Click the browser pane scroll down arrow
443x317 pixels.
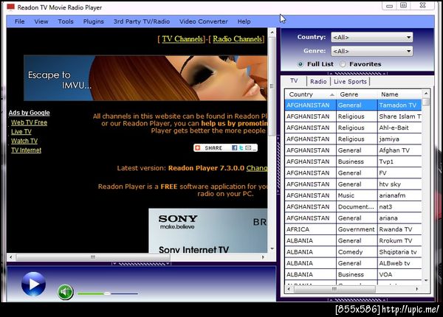[272, 248]
